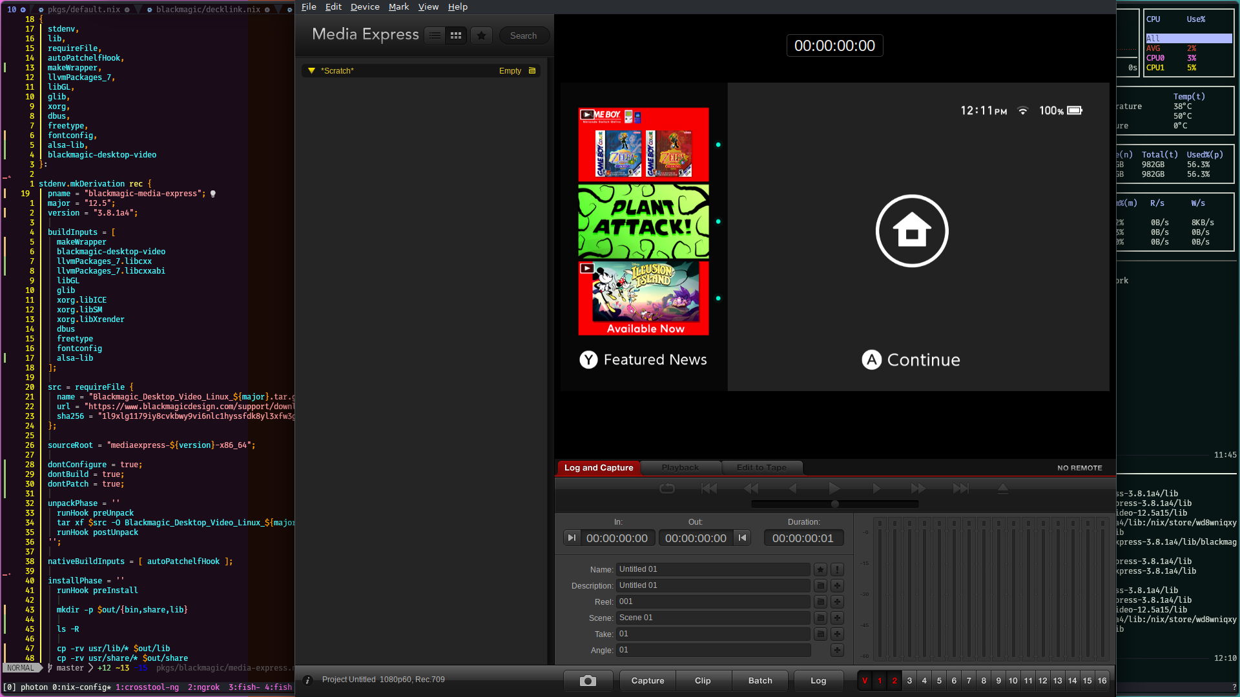Open the Edit menu
This screenshot has height=697, width=1240.
click(333, 6)
